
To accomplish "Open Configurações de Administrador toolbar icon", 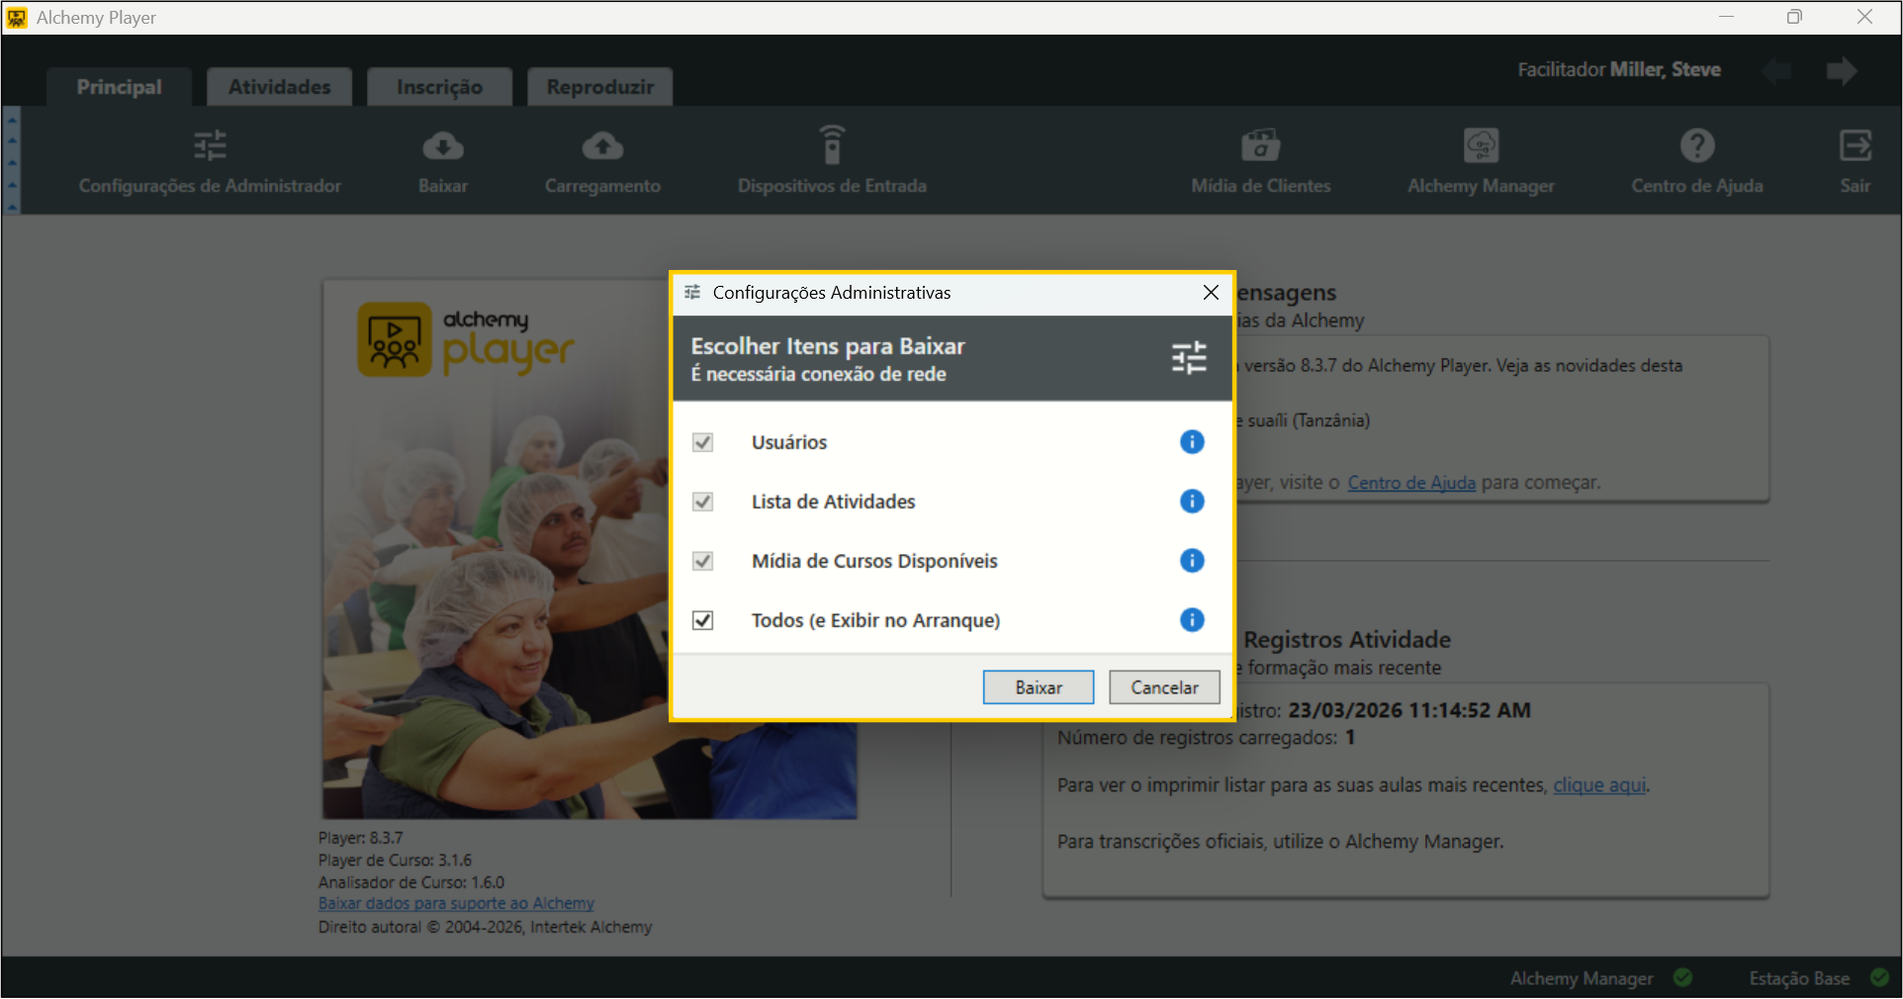I will click(210, 146).
